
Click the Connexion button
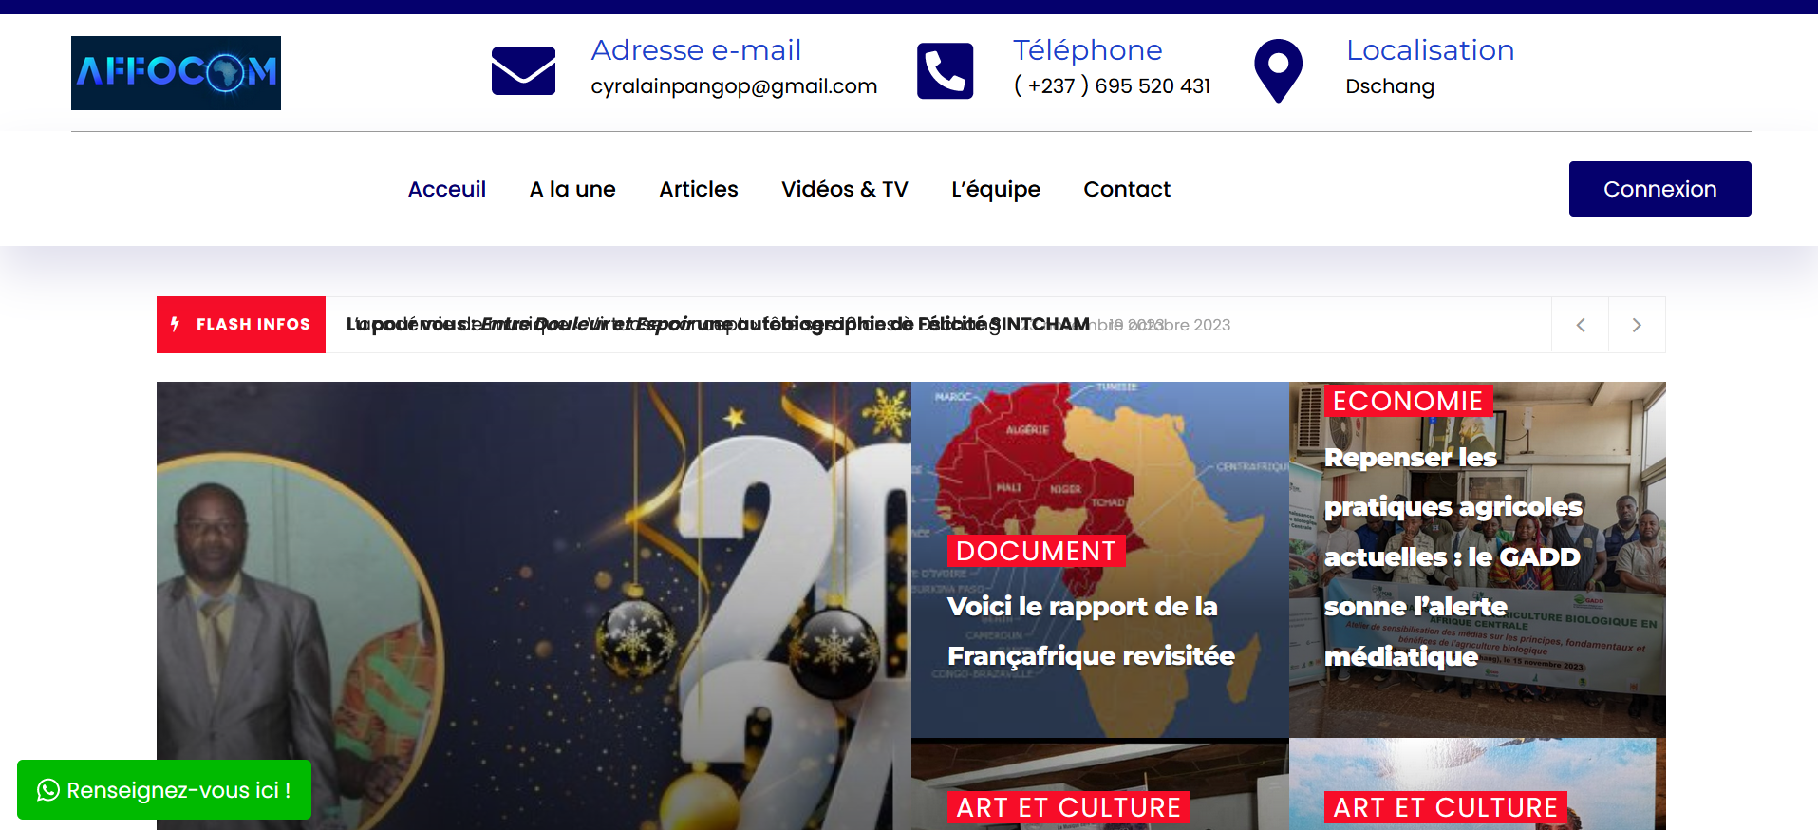[x=1659, y=189]
